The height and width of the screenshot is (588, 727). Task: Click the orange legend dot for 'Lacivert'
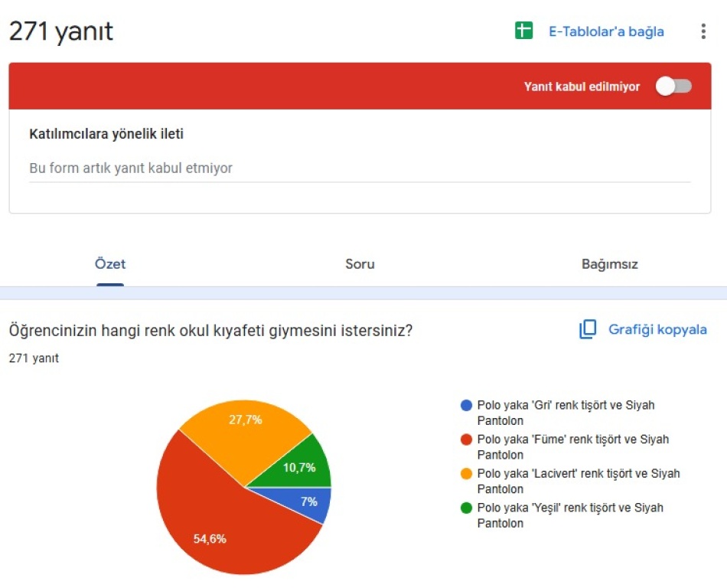466,474
